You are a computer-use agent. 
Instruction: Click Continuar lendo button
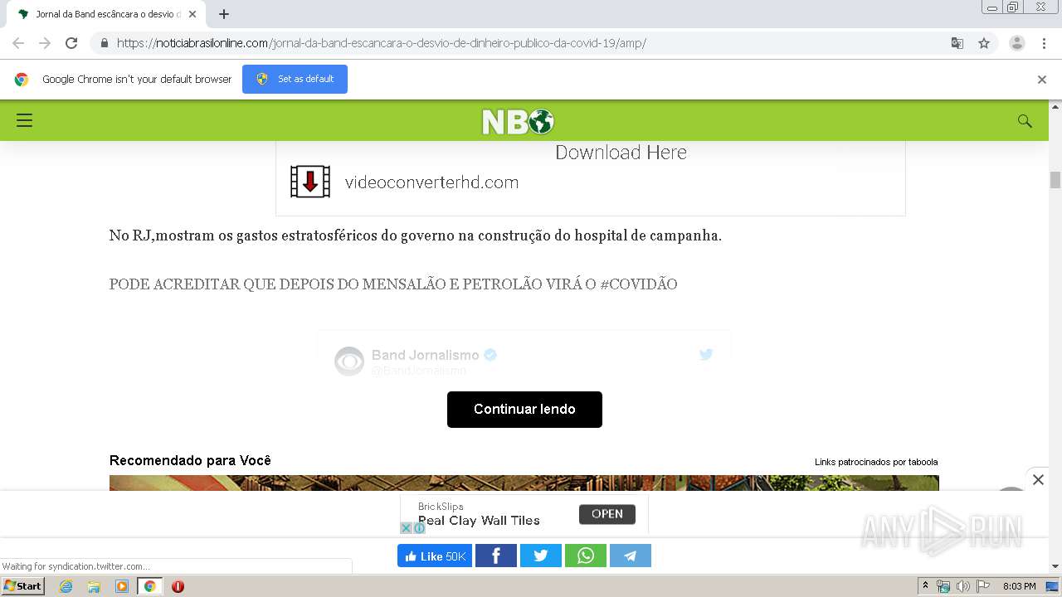(x=524, y=410)
